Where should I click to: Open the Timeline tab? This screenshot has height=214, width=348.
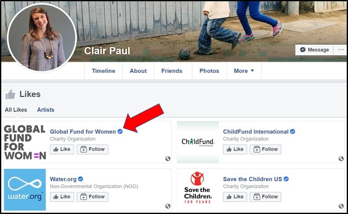click(103, 71)
